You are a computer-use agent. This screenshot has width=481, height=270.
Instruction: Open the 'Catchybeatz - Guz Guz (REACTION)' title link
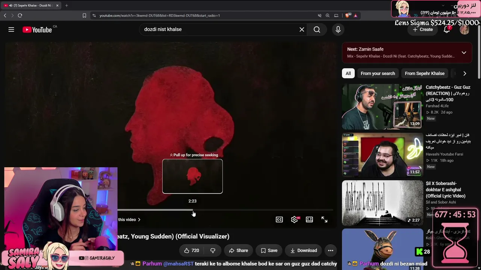point(448,93)
